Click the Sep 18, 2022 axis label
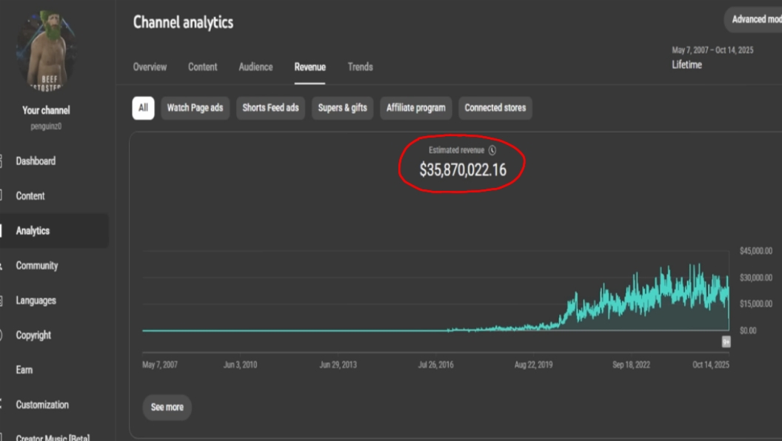 tap(631, 365)
